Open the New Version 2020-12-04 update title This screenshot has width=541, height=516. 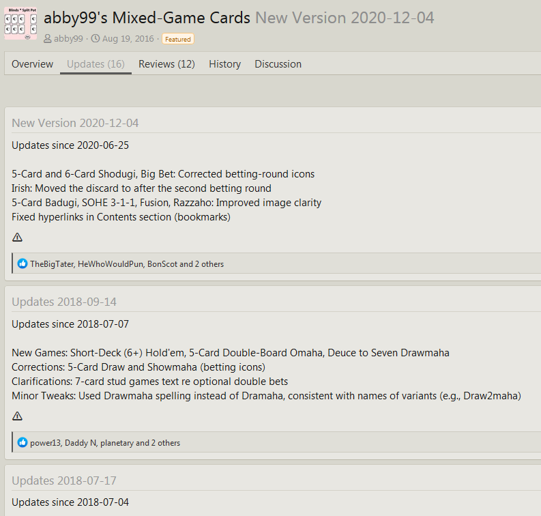click(75, 123)
